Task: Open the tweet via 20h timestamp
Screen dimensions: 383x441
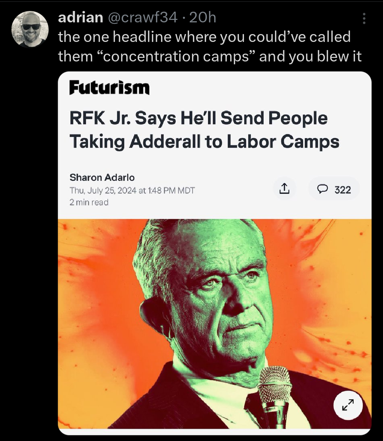Action: click(202, 17)
